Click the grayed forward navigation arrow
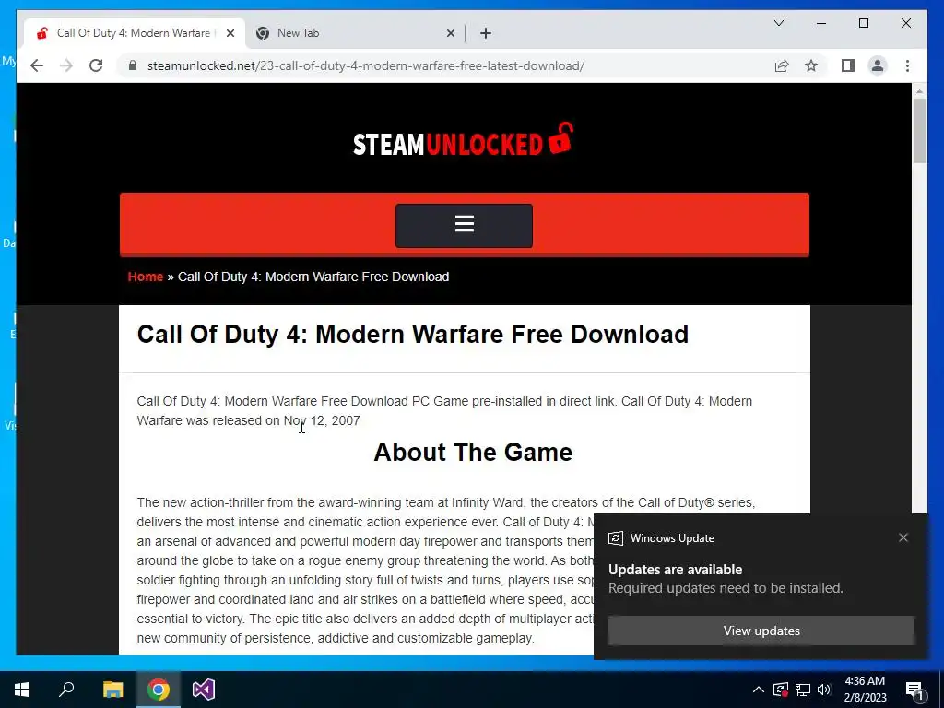Image resolution: width=944 pixels, height=708 pixels. point(65,65)
